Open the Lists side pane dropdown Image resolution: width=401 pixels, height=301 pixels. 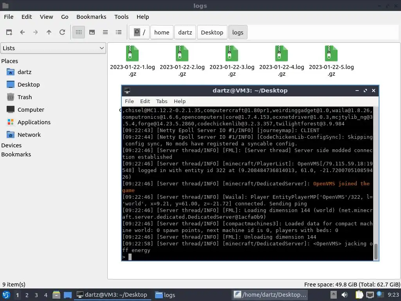pyautogui.click(x=53, y=48)
